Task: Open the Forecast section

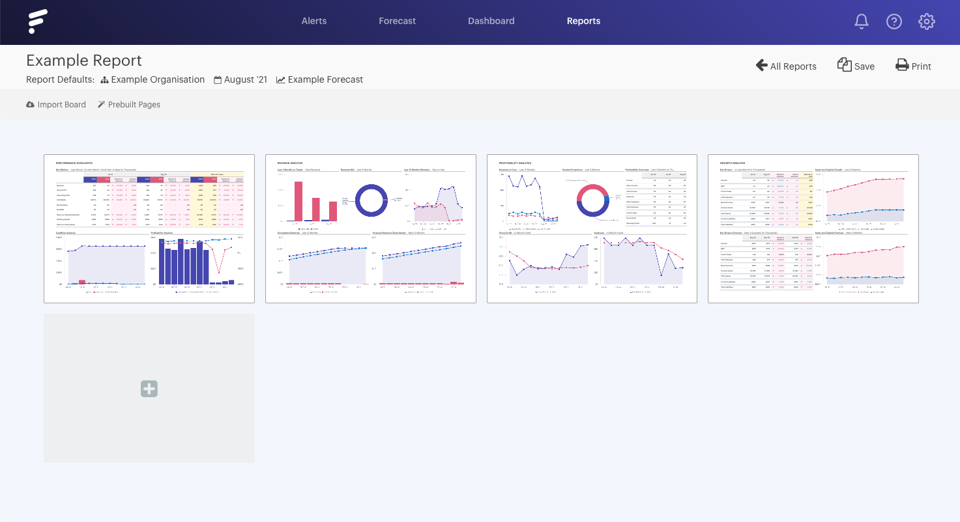Action: pos(397,21)
